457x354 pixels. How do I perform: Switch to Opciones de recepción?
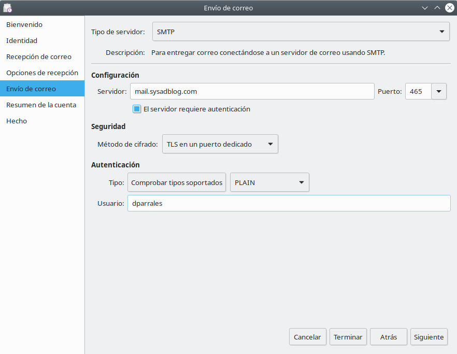click(x=42, y=73)
